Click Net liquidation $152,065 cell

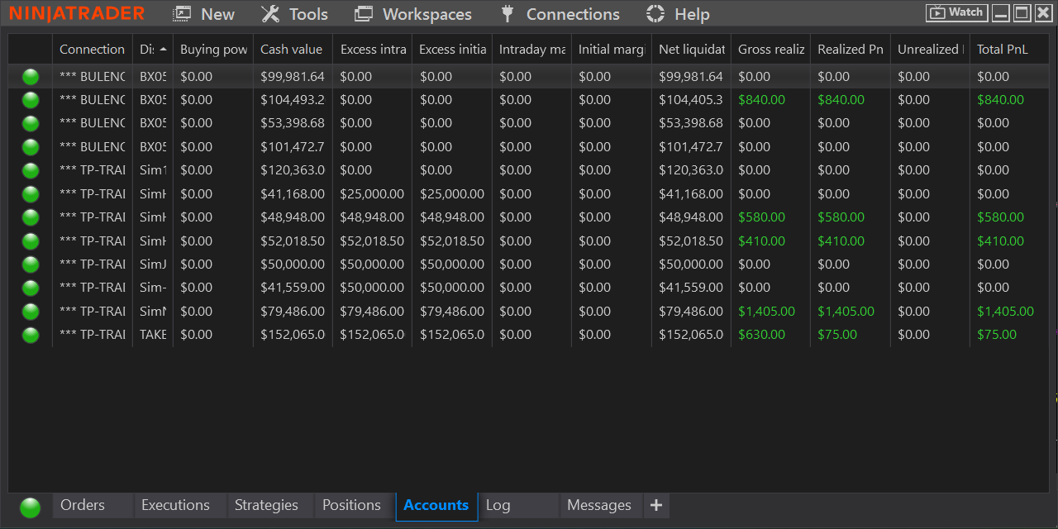692,335
